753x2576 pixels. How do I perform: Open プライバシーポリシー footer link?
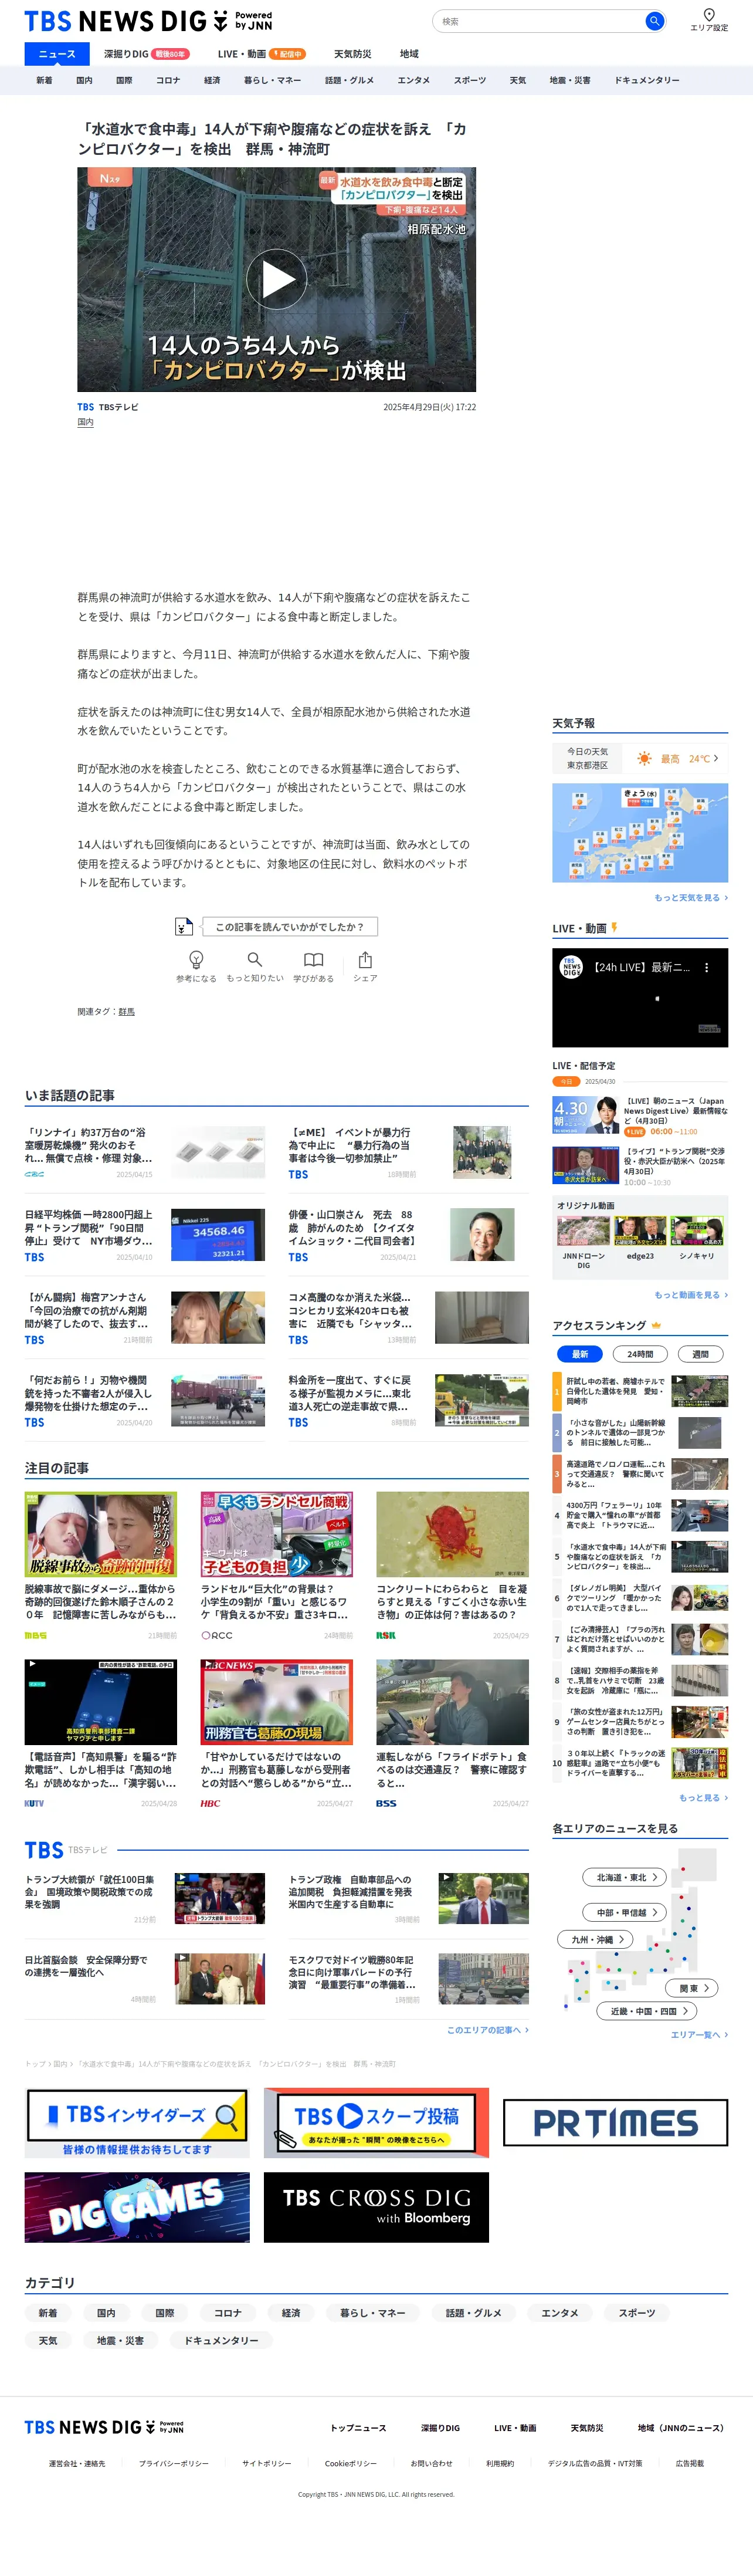(174, 2464)
